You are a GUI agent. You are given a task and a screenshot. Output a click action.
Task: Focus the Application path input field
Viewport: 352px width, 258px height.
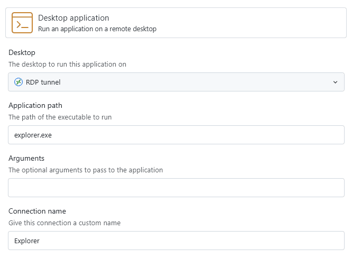tap(176, 135)
